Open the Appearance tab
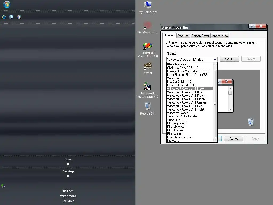Viewport: 273px width, 205px height. (x=220, y=36)
